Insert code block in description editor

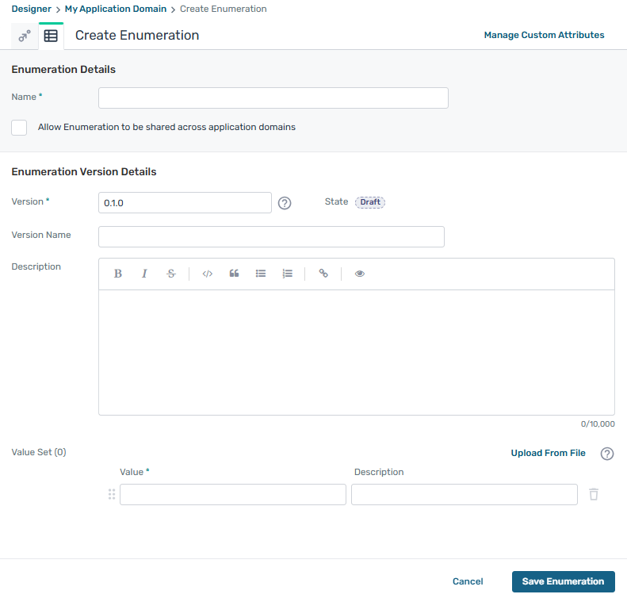pyautogui.click(x=208, y=274)
